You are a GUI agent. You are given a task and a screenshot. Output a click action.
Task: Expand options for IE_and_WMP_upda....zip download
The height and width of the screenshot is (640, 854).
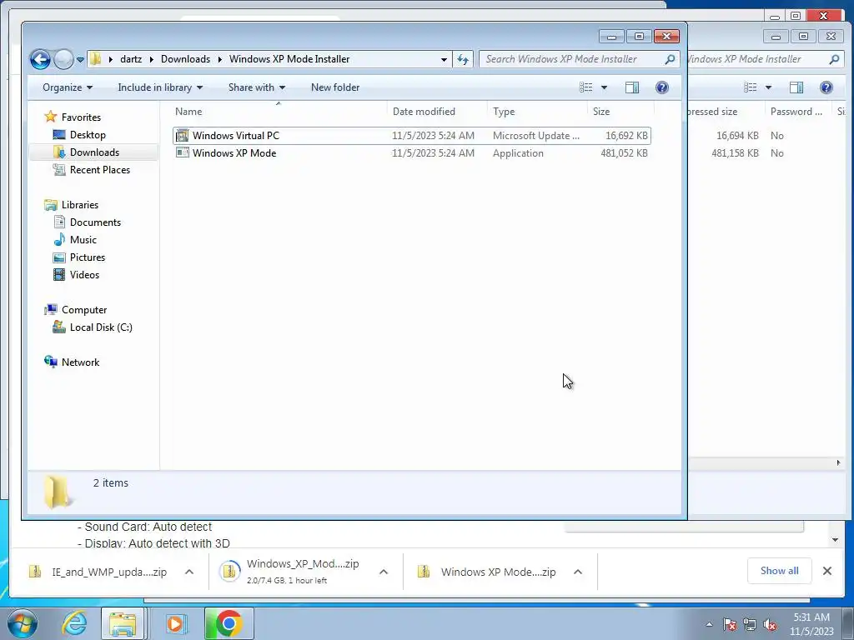[x=189, y=572]
